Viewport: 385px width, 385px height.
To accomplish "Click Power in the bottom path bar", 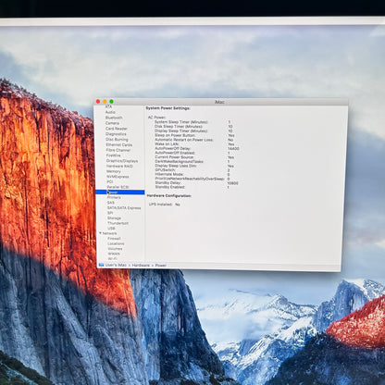I will tap(161, 266).
